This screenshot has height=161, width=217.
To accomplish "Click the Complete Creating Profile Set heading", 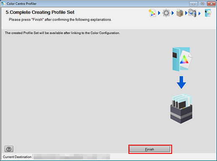I will click(40, 12).
